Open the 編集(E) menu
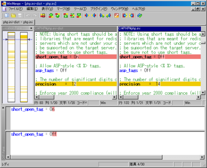 [32, 9]
